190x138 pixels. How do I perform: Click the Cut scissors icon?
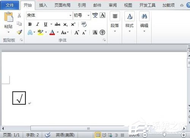(x=19, y=16)
